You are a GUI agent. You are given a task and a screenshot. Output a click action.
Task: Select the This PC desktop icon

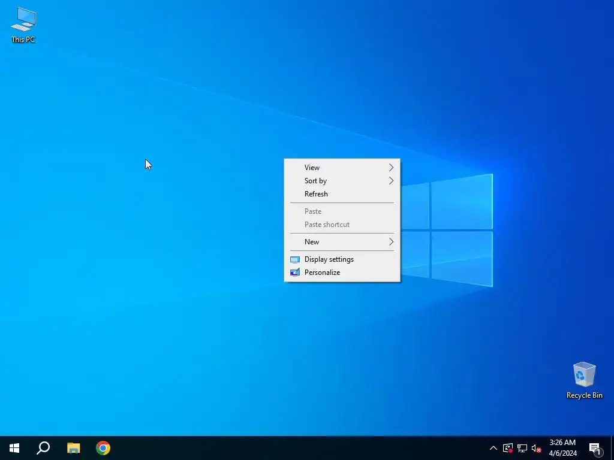click(x=23, y=25)
